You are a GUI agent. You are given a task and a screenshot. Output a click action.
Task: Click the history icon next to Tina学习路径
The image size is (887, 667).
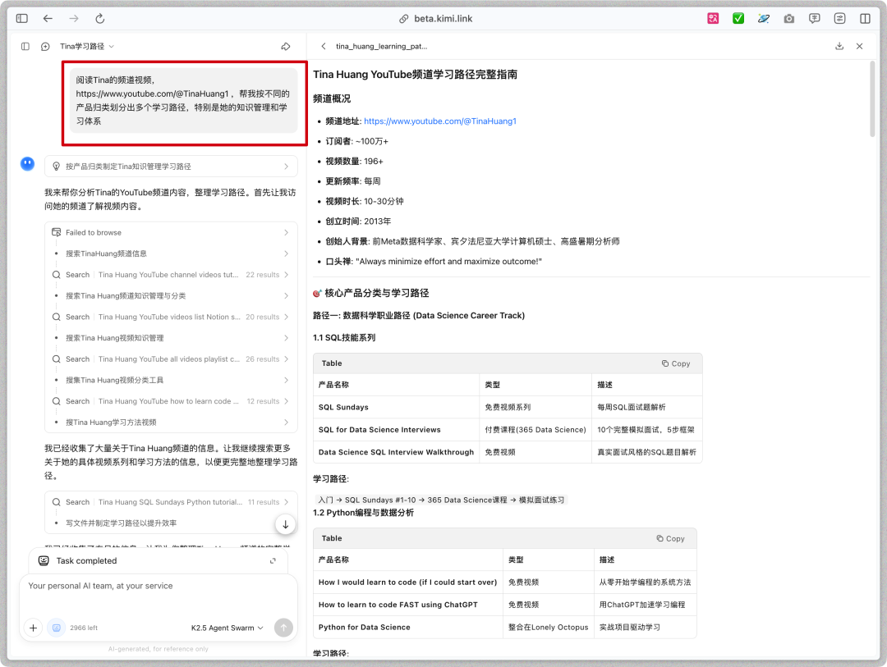tap(44, 46)
